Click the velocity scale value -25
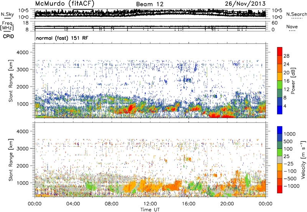307x212 pixels. click(x=289, y=163)
